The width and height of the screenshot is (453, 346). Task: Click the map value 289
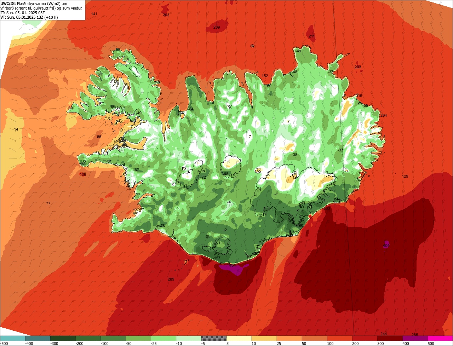tap(171, 279)
